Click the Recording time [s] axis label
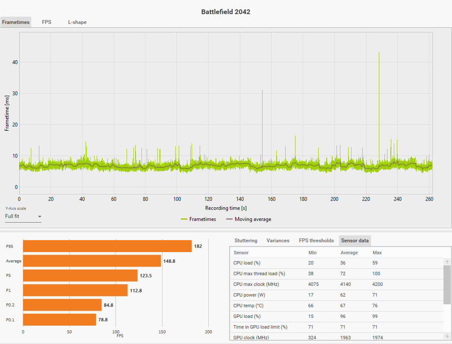This screenshot has width=452, height=344. pos(226,208)
